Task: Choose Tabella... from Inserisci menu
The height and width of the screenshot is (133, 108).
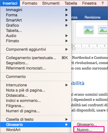Action: pos(36,31)
